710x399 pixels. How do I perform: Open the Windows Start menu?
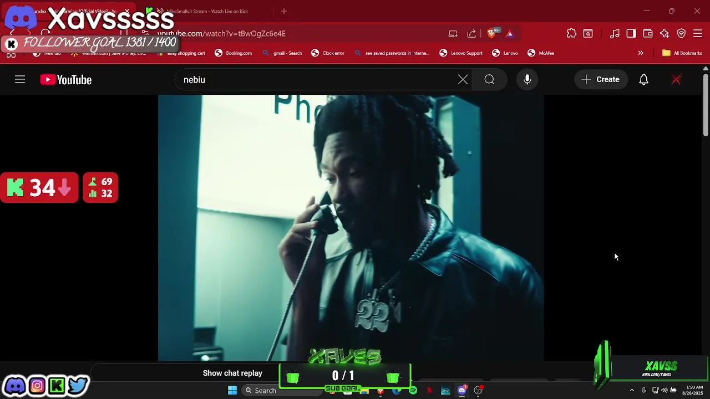(232, 390)
